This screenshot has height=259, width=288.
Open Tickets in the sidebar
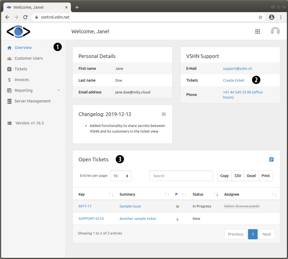21,69
